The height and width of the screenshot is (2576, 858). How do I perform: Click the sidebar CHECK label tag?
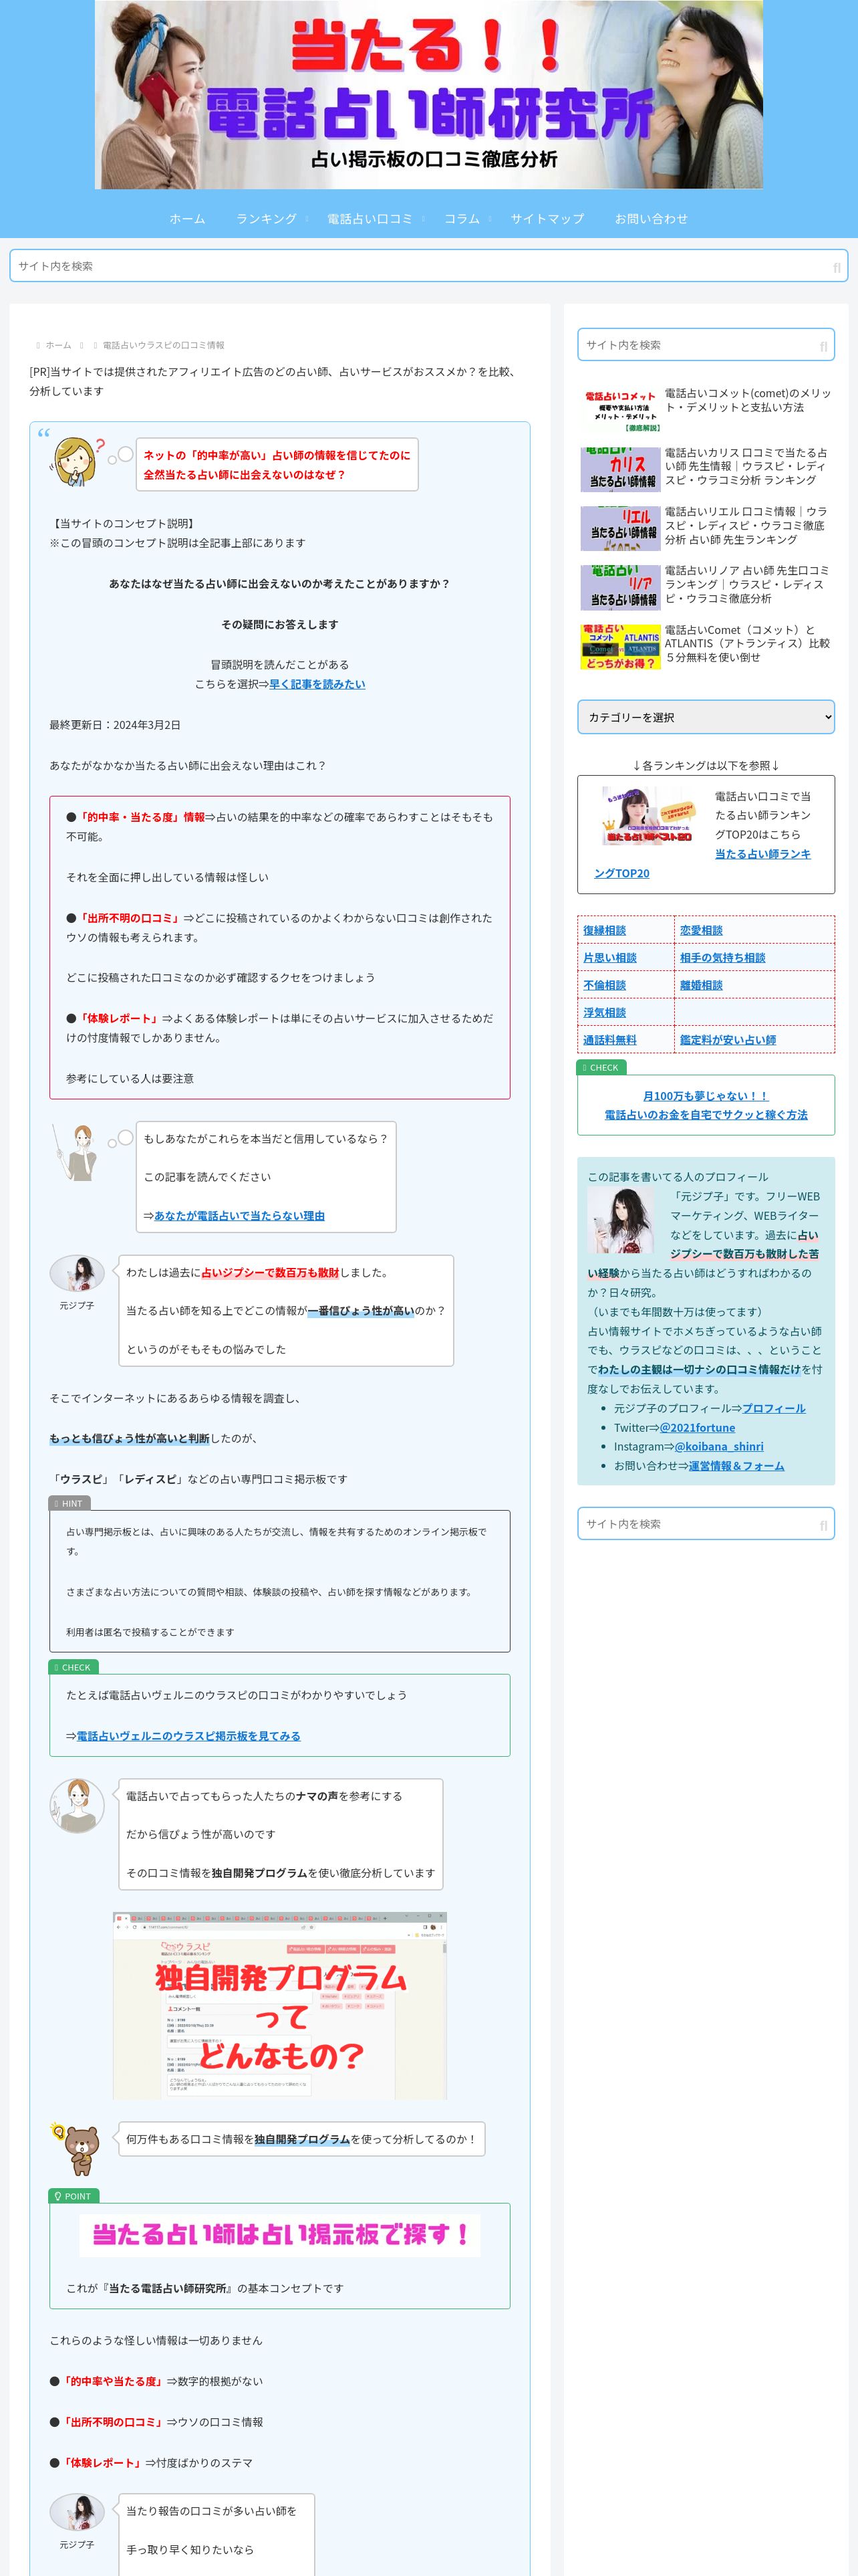tap(602, 1067)
